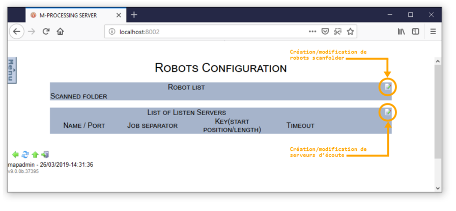Click the Scanned folder column label
This screenshot has height=211, width=456.
[x=79, y=96]
